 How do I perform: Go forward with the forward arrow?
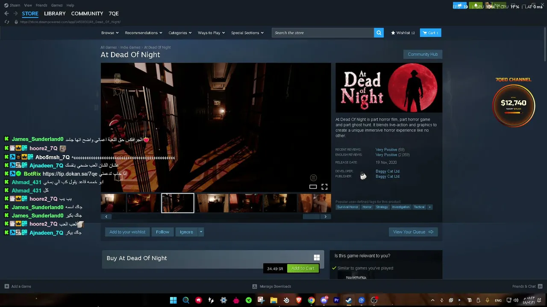pos(15,14)
